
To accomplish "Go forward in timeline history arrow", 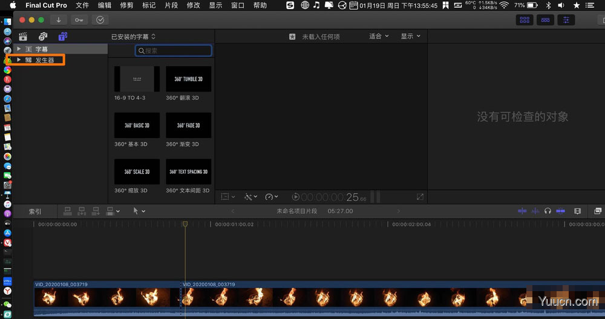I will (x=399, y=211).
